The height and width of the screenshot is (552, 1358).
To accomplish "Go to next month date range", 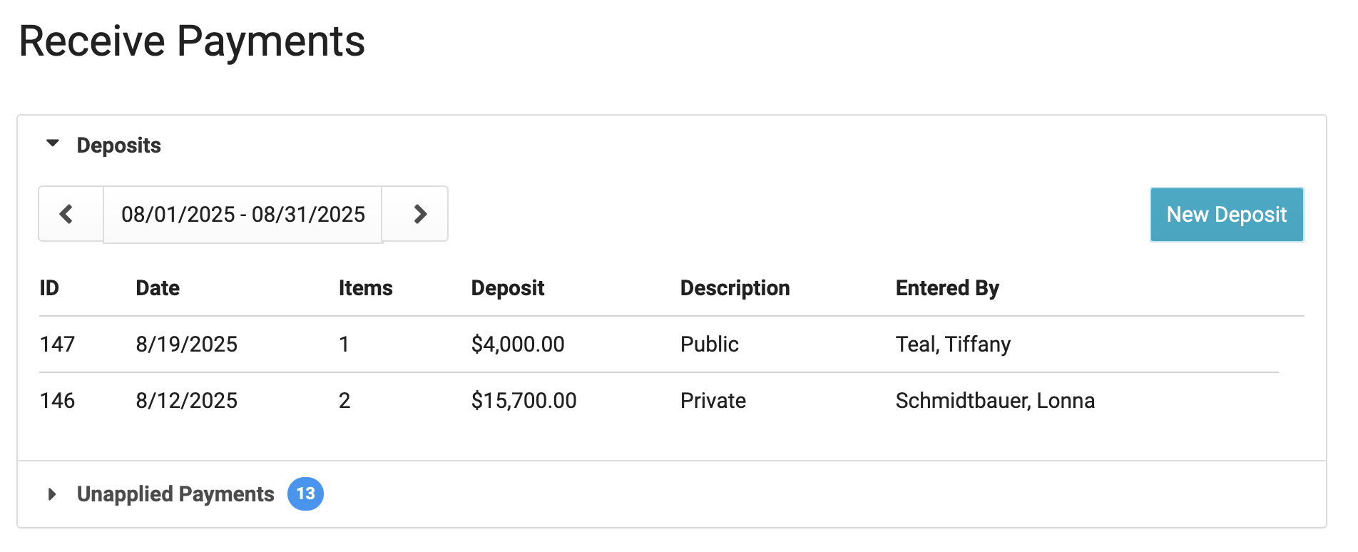I will click(x=419, y=215).
